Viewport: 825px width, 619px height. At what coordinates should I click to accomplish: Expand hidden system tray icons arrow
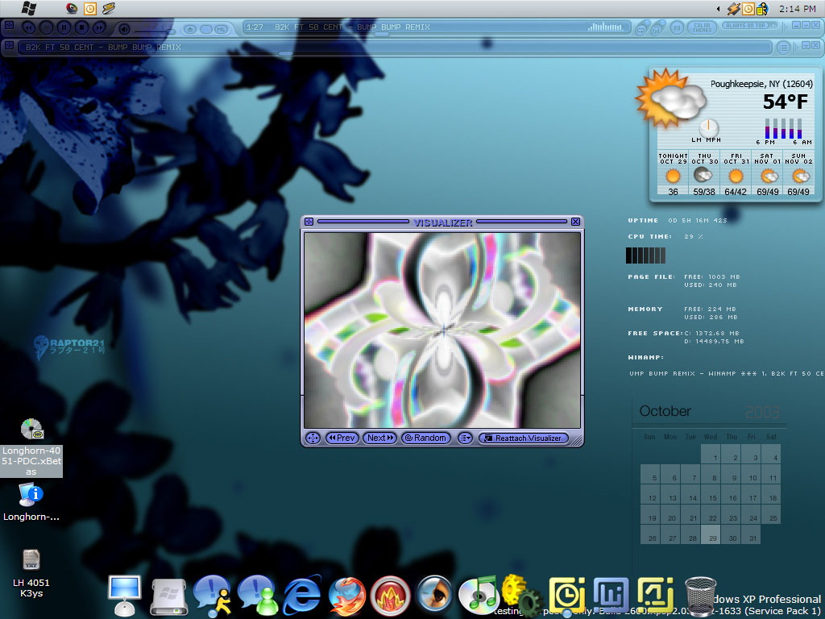(x=718, y=9)
